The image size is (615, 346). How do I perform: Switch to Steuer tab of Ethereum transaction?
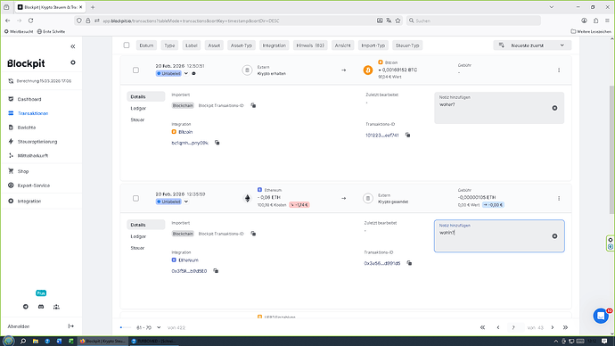coord(137,248)
